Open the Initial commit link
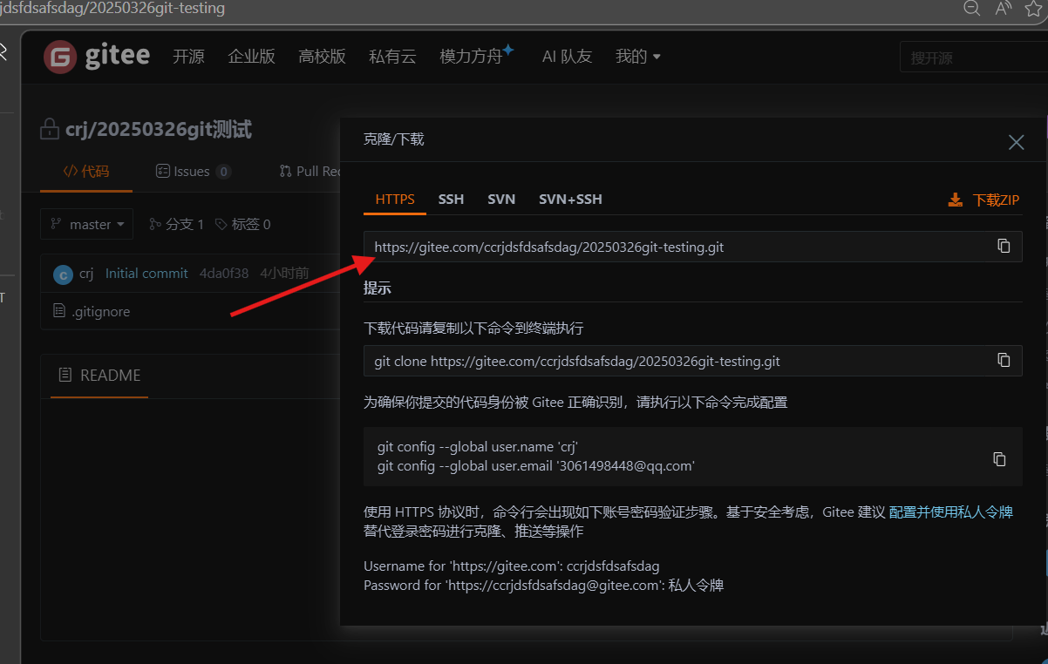1048x664 pixels. click(146, 274)
